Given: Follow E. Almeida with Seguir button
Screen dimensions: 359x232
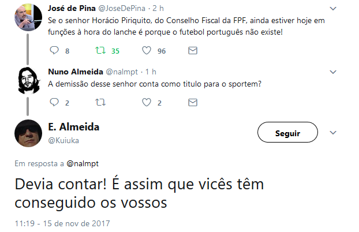Looking at the screenshot, I should pos(287,133).
